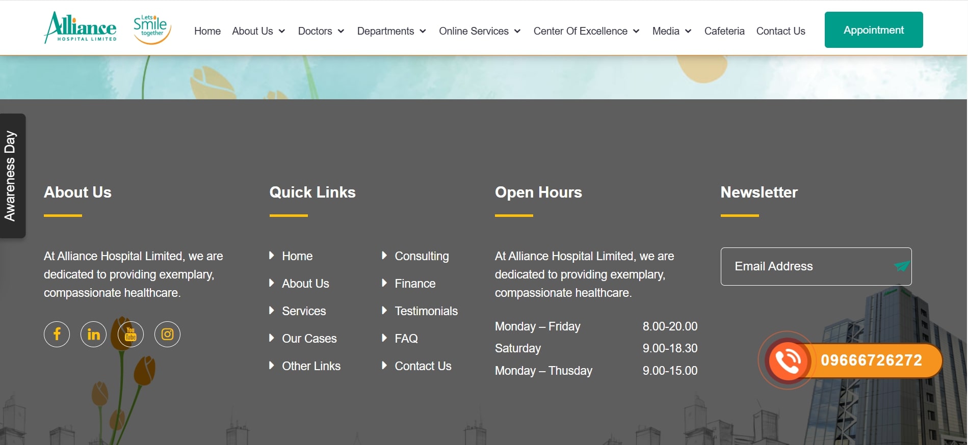Click the orange phone call icon
Image resolution: width=968 pixels, height=445 pixels.
click(788, 361)
